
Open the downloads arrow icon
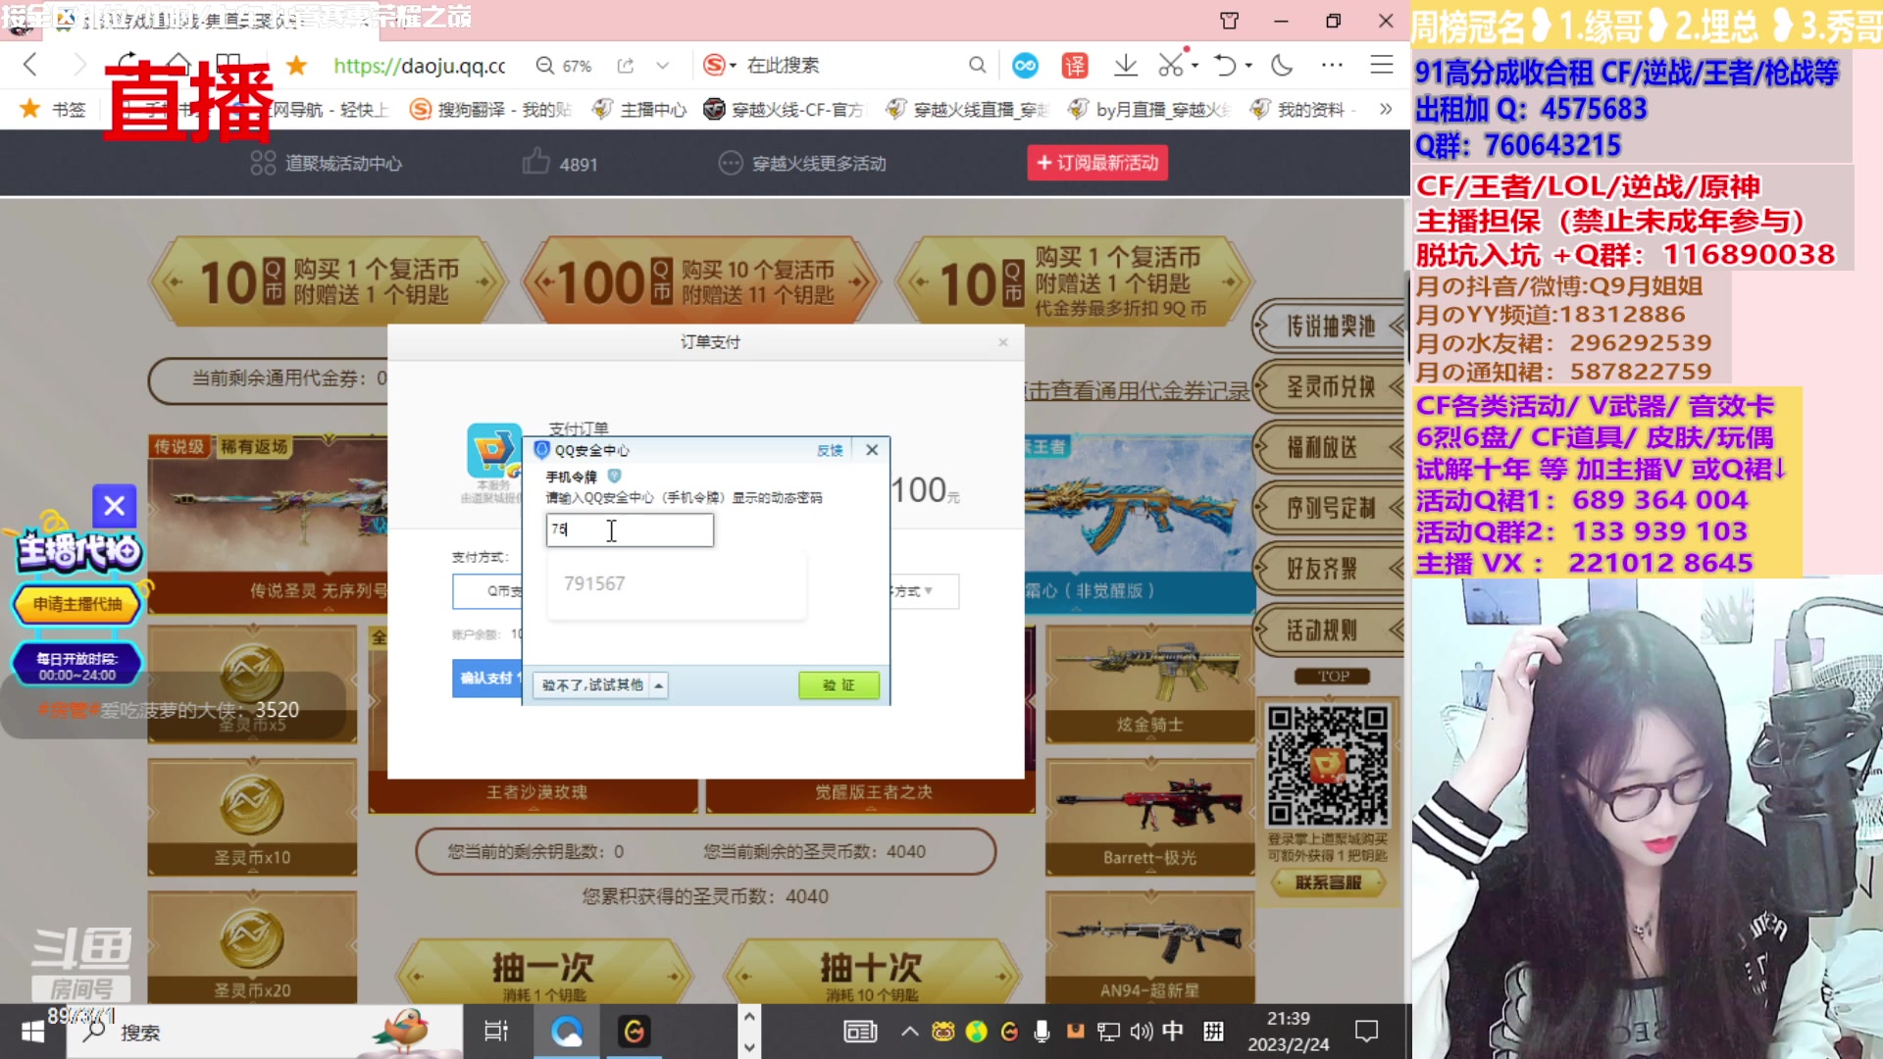[1126, 66]
